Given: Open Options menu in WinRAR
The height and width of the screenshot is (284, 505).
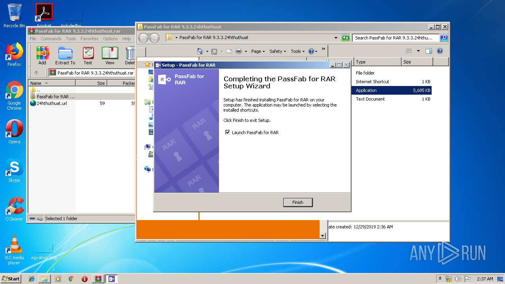Looking at the screenshot, I should 110,39.
